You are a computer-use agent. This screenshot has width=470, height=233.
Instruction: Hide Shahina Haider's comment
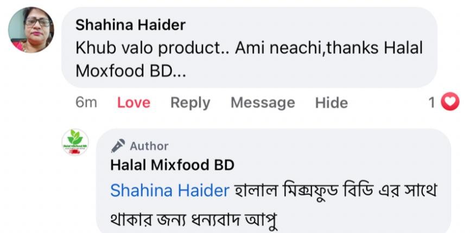[x=331, y=103]
